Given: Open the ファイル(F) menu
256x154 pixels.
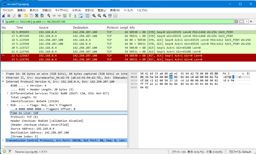Looking at the screenshot, I should [x=8, y=10].
